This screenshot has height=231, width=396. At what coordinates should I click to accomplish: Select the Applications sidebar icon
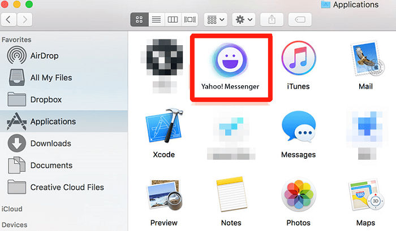(16, 121)
